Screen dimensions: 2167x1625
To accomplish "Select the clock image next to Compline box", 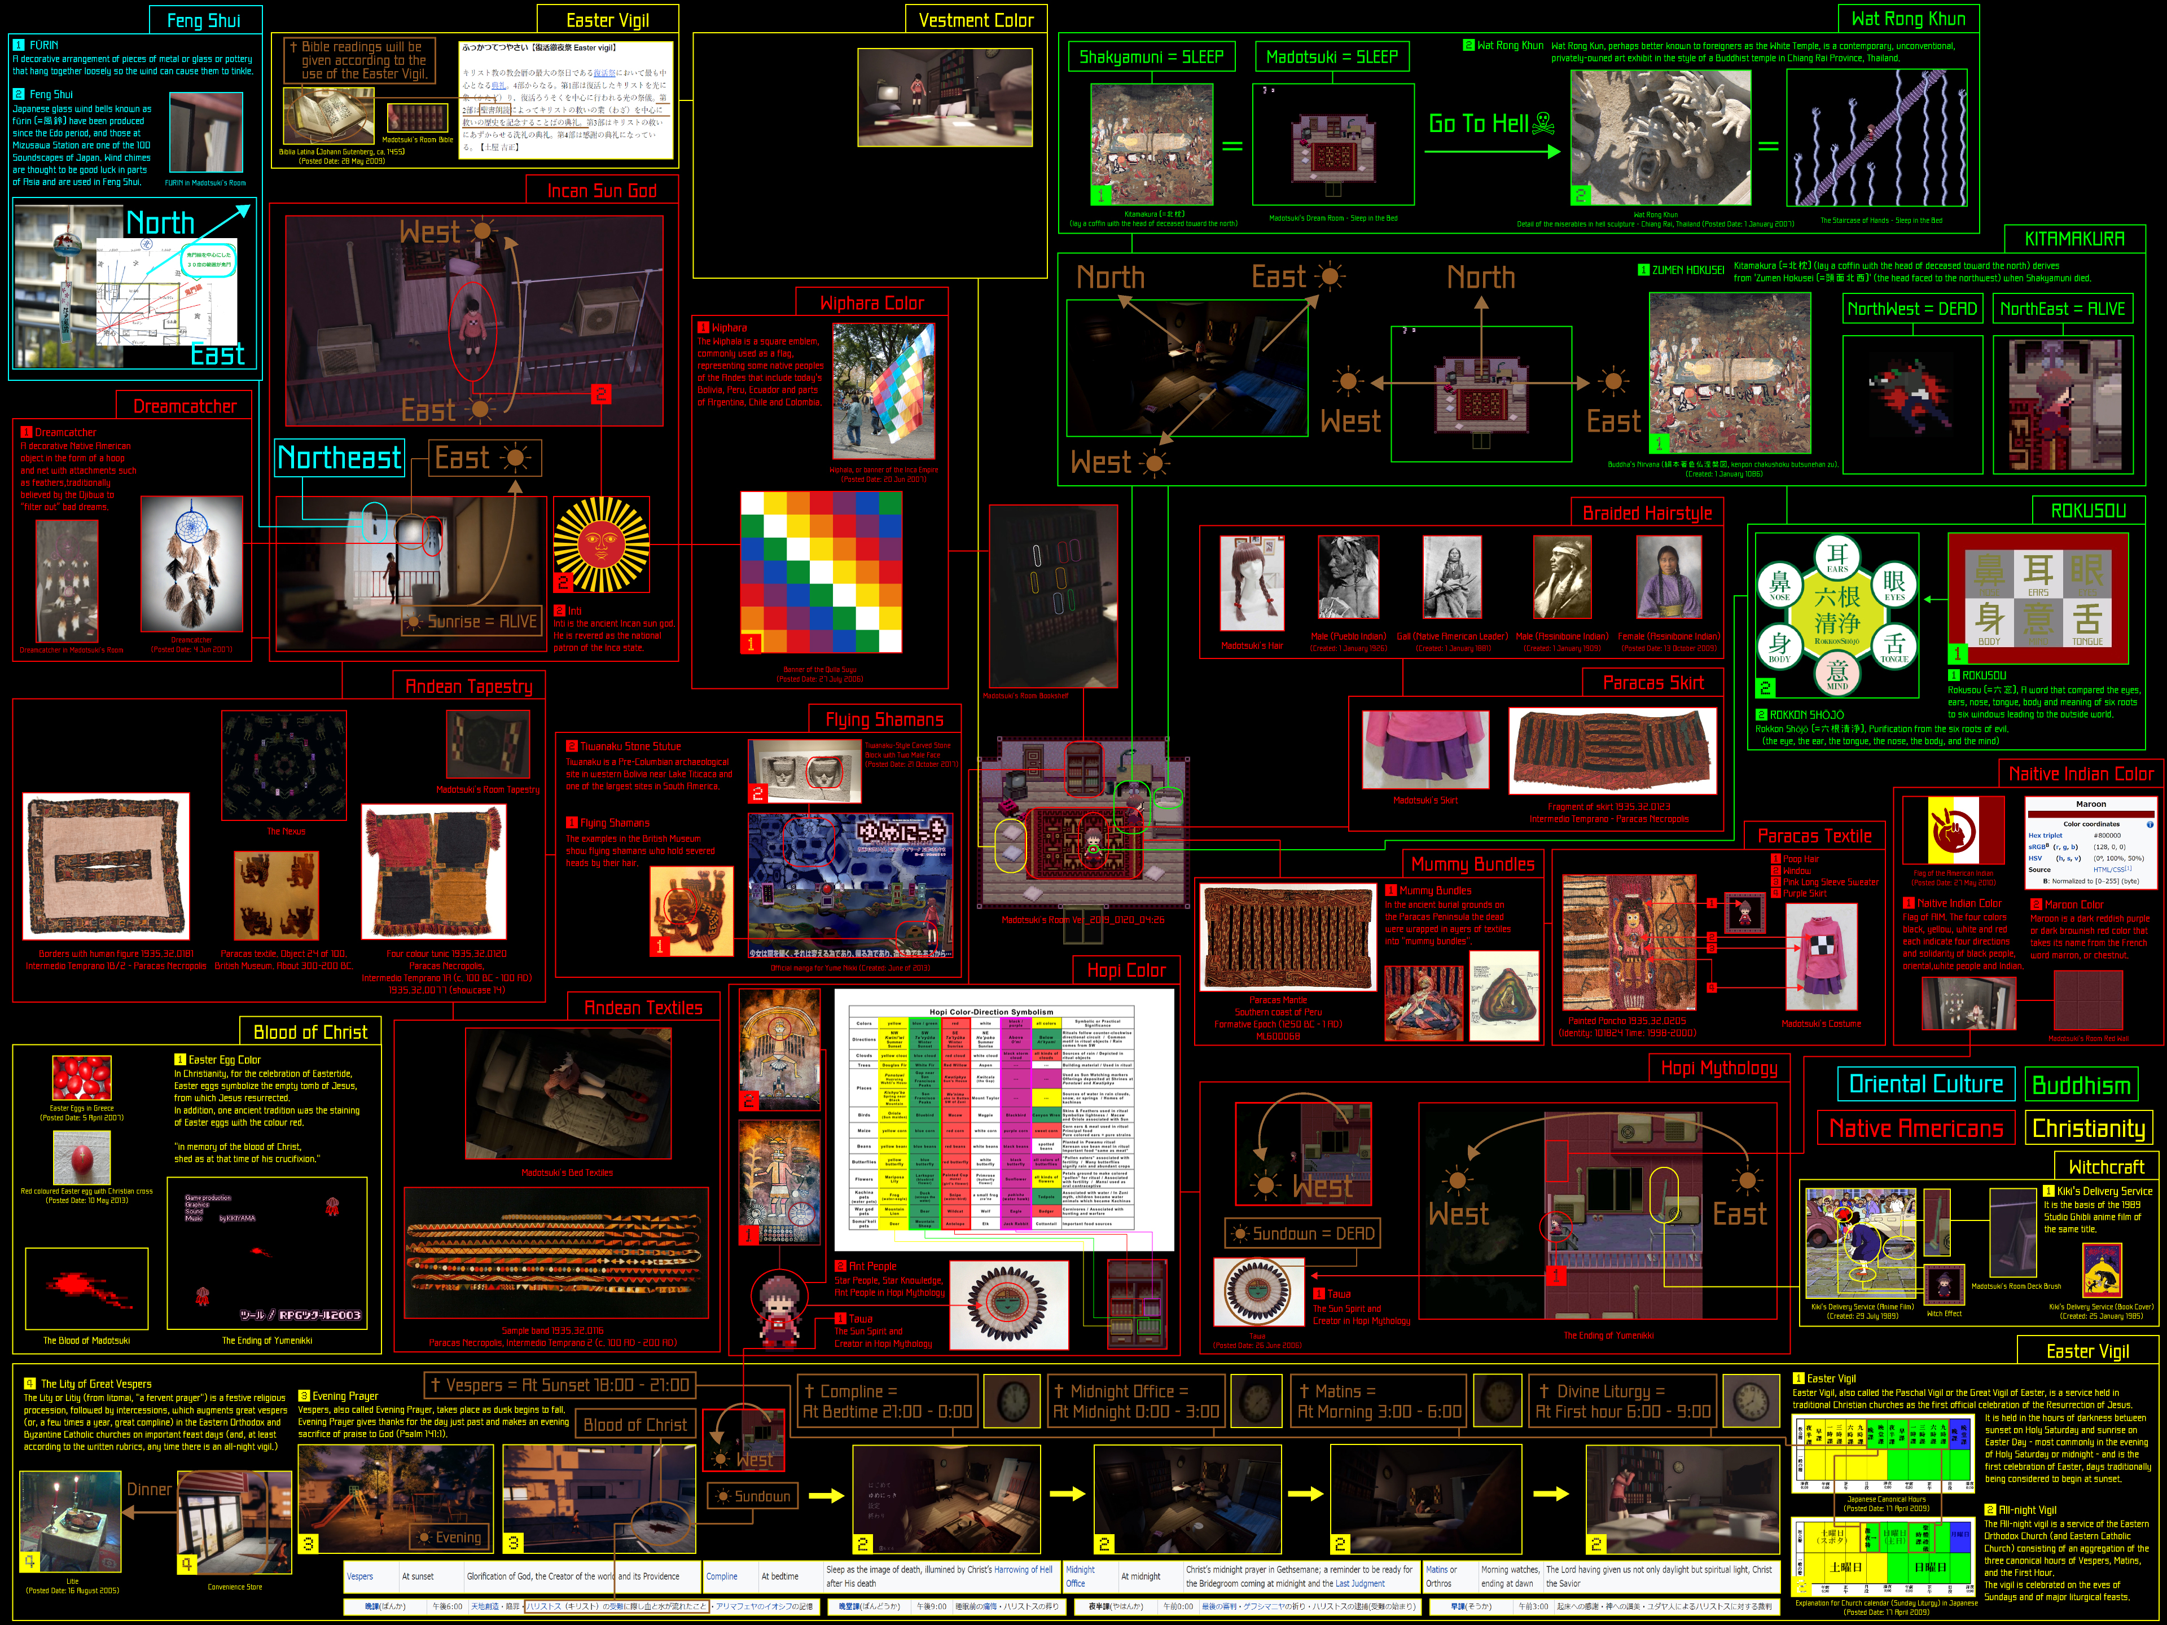I will 1012,1400.
